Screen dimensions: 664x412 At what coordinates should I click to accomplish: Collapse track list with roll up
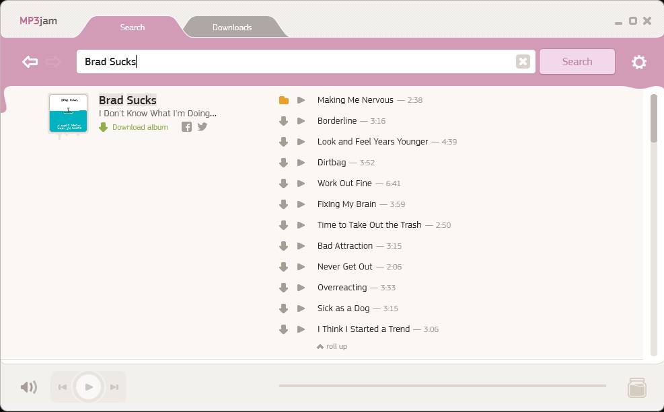pyautogui.click(x=332, y=347)
